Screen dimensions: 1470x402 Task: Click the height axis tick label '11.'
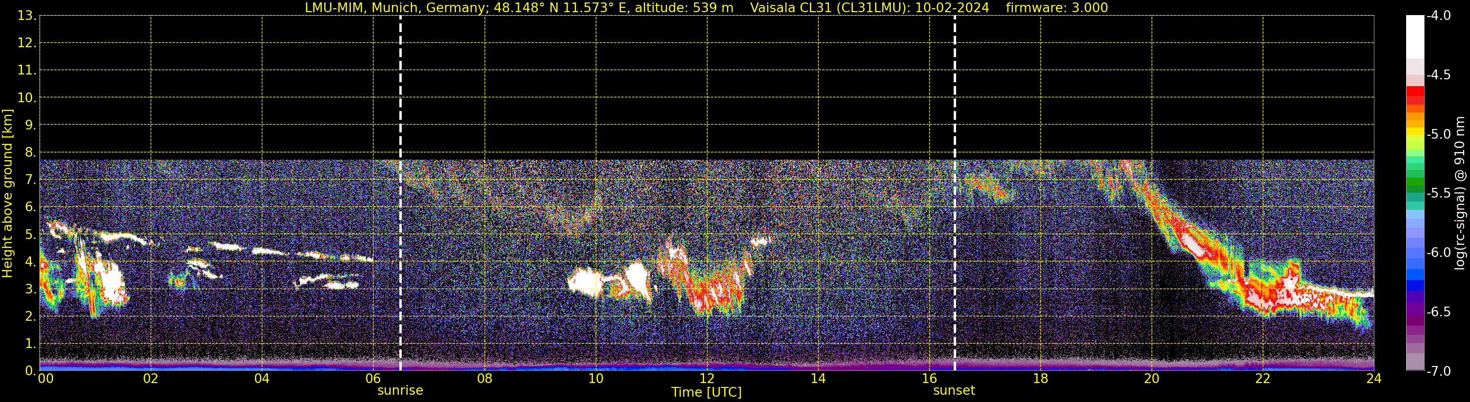[27, 71]
